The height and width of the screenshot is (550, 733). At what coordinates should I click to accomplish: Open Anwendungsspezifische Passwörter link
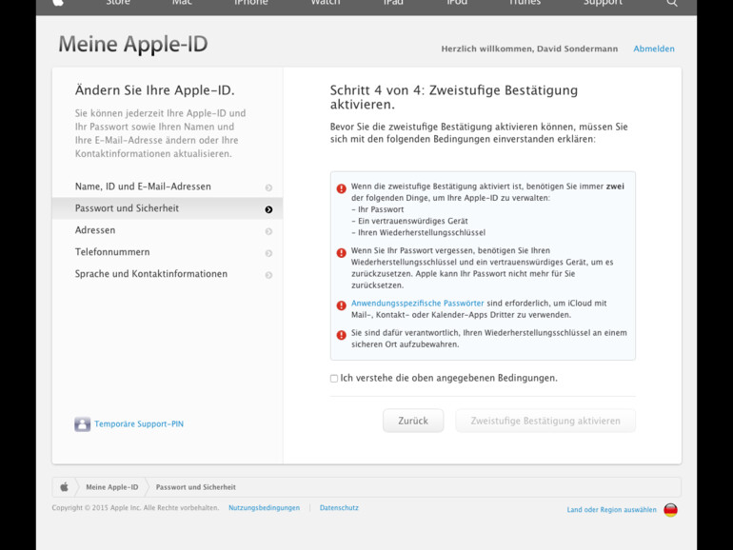(418, 303)
